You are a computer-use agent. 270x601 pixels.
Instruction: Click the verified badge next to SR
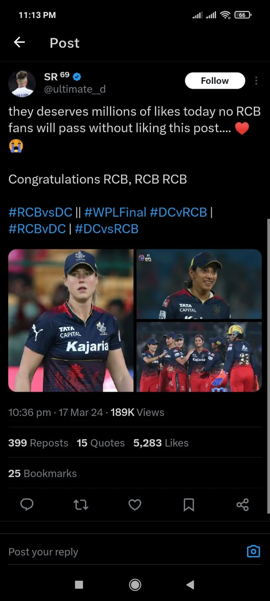click(77, 76)
